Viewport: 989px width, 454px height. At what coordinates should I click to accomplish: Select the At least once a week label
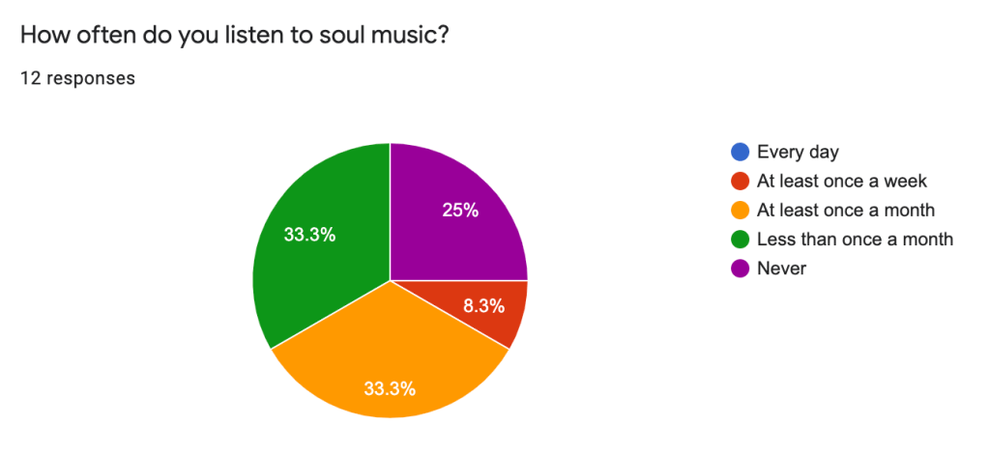tap(842, 181)
